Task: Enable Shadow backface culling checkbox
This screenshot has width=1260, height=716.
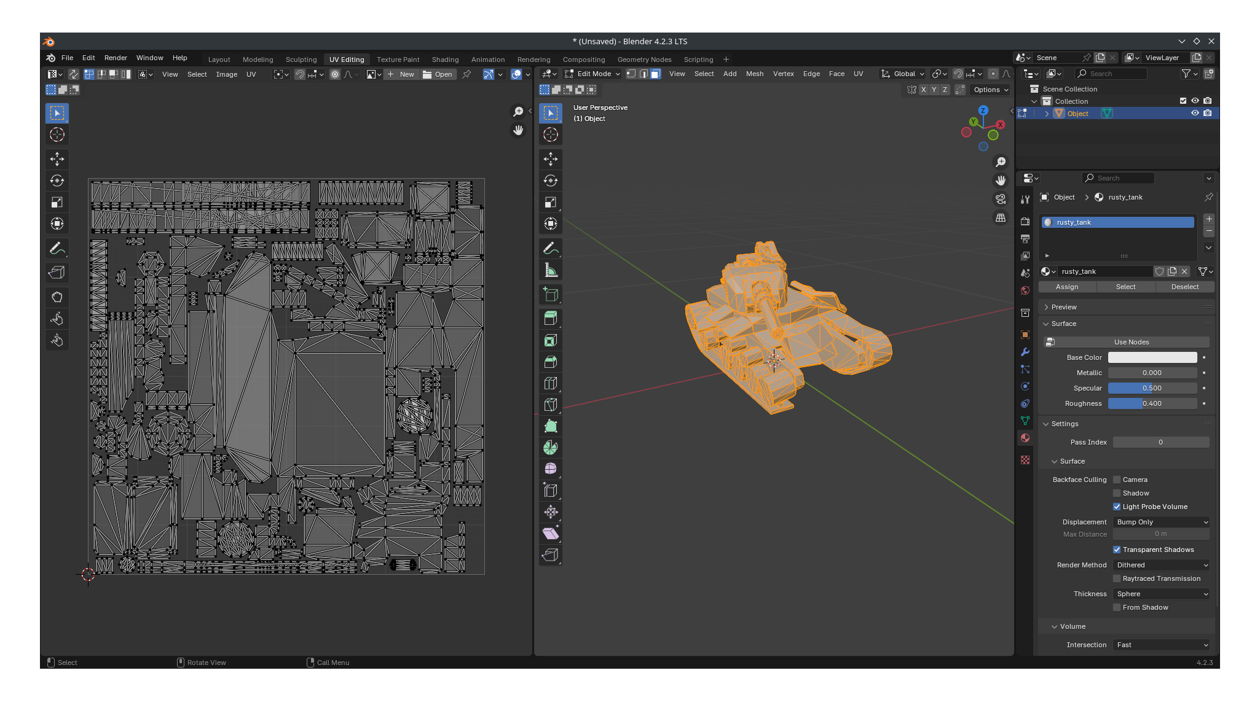Action: [x=1117, y=493]
